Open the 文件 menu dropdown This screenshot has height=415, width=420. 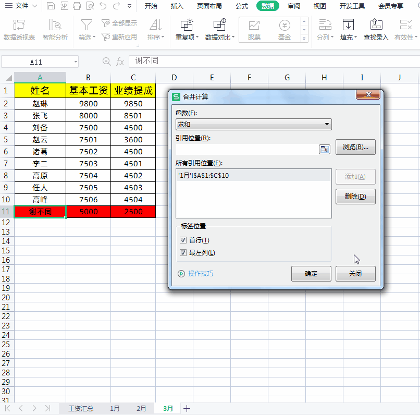(x=21, y=6)
